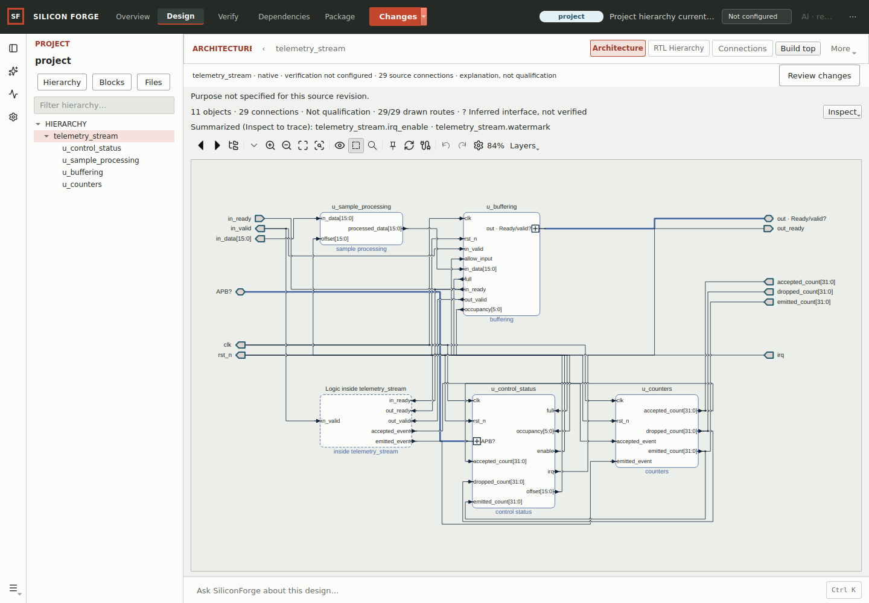Switch to the Verify tab
This screenshot has height=603, width=869.
(228, 16)
